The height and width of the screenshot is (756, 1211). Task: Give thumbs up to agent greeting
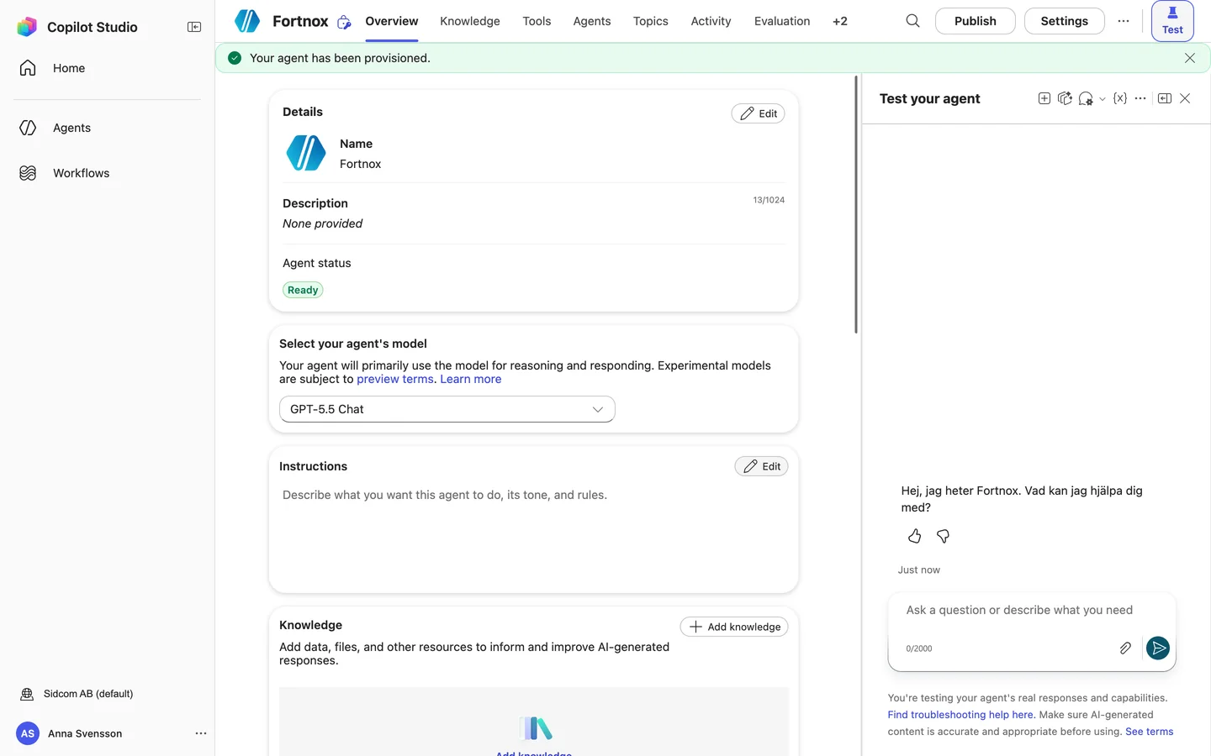[x=915, y=536]
